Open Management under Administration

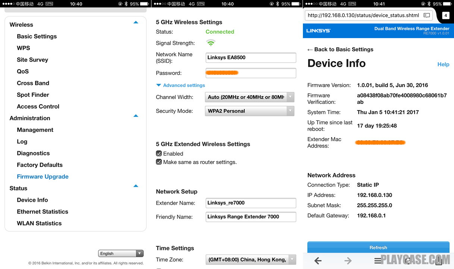coord(35,130)
